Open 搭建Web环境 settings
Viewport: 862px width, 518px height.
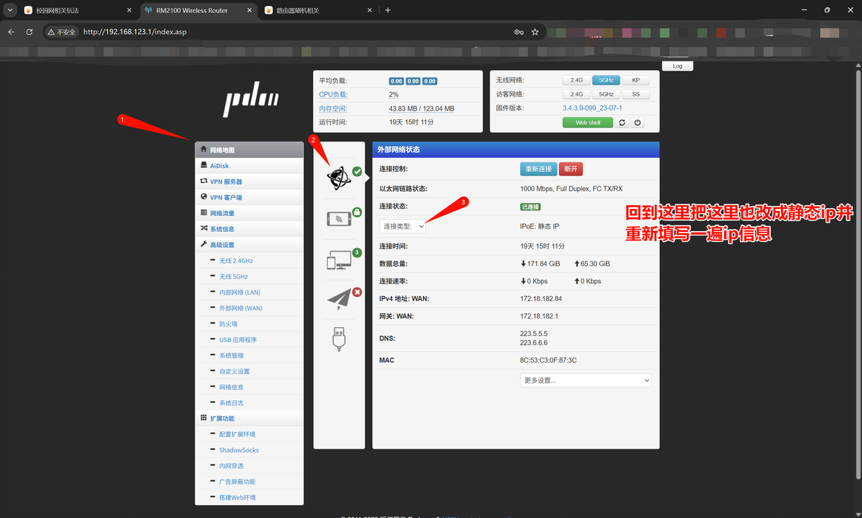point(237,498)
